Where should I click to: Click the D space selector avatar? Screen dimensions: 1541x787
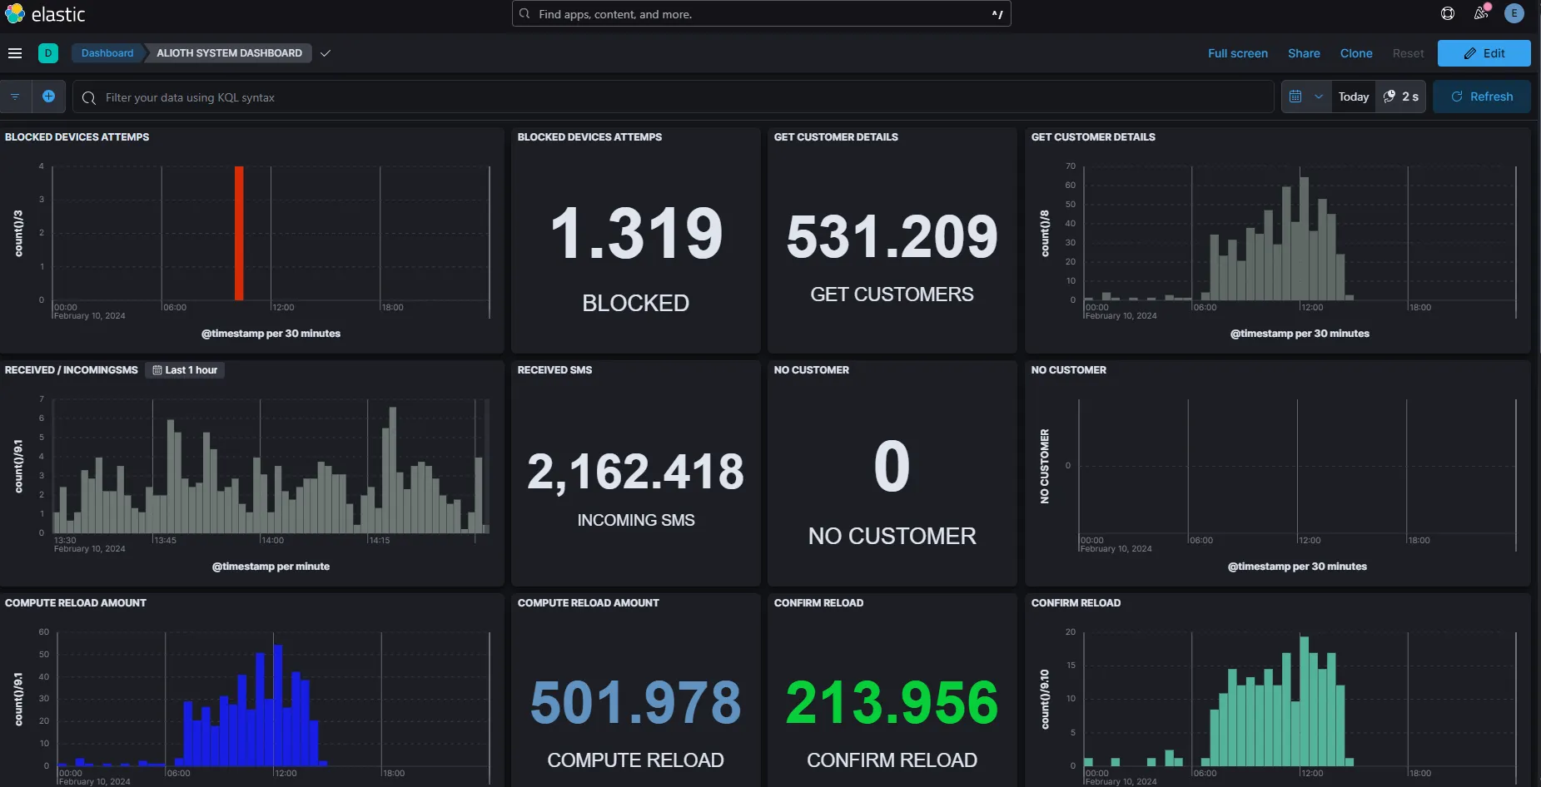[x=48, y=53]
